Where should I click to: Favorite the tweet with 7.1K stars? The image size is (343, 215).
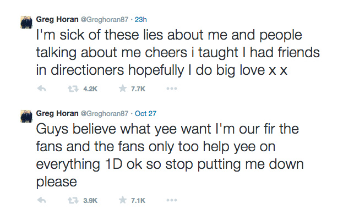(123, 200)
